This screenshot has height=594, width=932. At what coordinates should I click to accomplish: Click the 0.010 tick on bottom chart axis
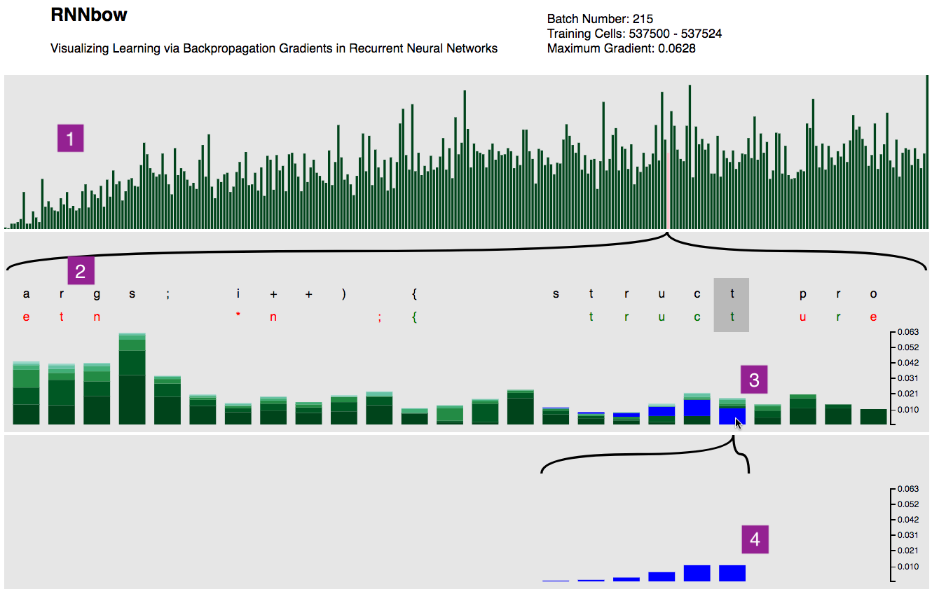909,566
